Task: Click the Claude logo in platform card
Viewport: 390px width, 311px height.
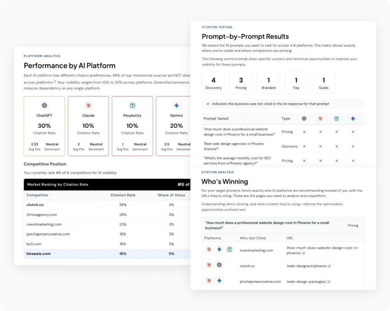Action: pos(88,105)
